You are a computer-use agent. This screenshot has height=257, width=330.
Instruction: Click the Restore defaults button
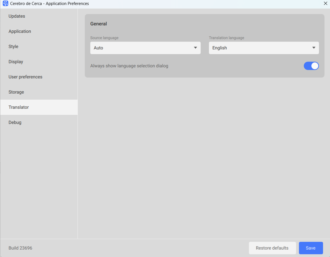tap(272, 248)
